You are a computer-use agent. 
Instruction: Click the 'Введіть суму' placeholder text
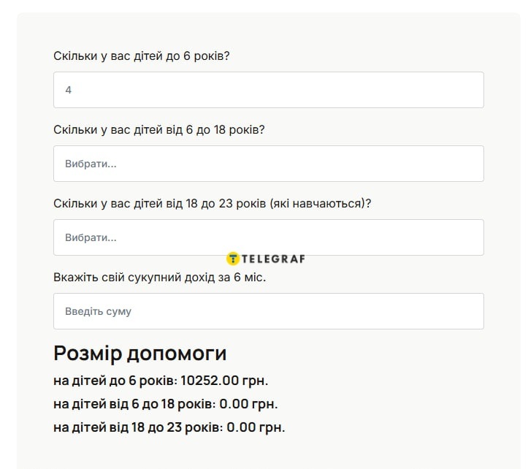[x=98, y=311]
